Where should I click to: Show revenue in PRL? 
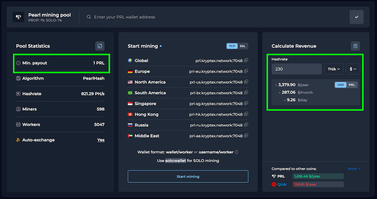pyautogui.click(x=352, y=85)
